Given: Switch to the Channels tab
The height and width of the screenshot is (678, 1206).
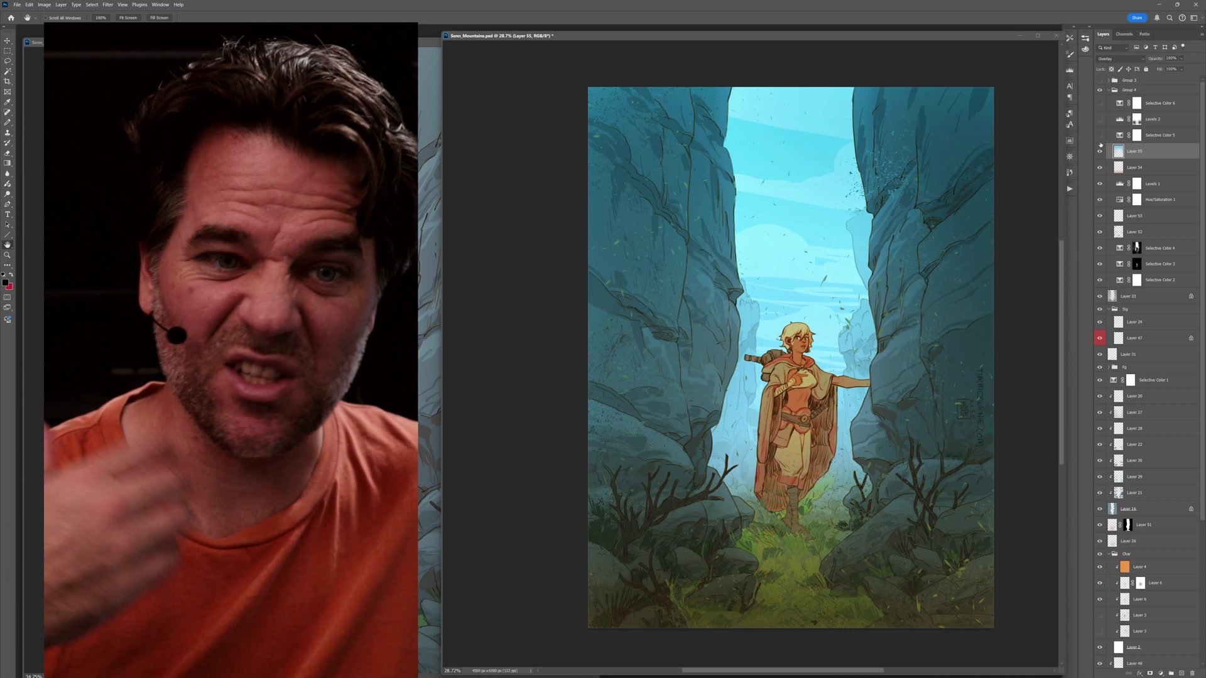Looking at the screenshot, I should (x=1124, y=34).
